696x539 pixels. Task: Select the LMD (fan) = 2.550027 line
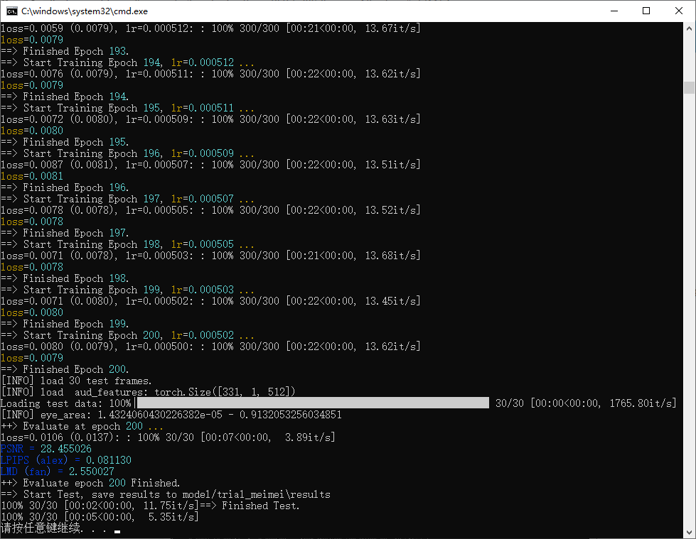[x=58, y=472]
